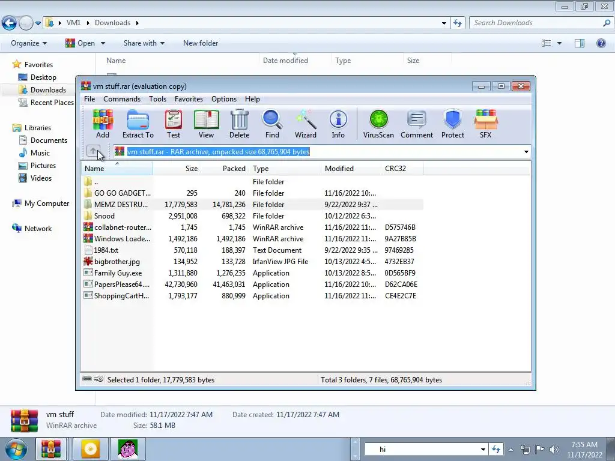The height and width of the screenshot is (461, 615).
Task: Sort by the Name column header in WinRAR
Action: point(117,169)
